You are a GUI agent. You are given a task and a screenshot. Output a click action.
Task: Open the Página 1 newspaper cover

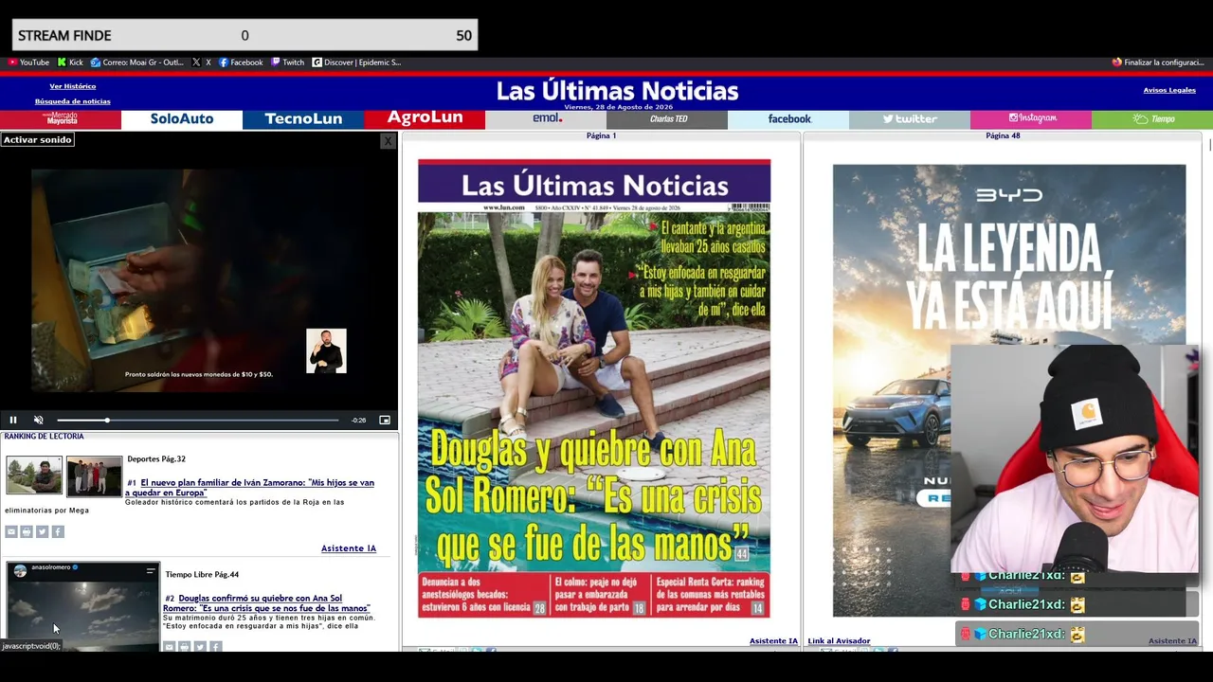[594, 388]
